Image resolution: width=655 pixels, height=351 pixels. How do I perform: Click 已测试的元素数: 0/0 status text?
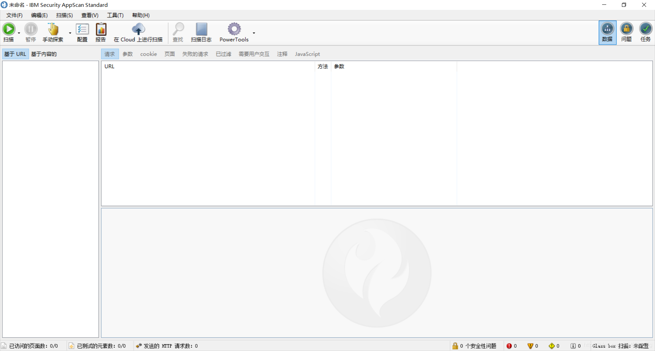click(x=101, y=346)
